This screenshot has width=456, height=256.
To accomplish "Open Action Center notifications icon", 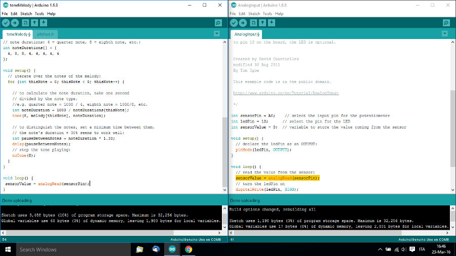I will pos(412,249).
